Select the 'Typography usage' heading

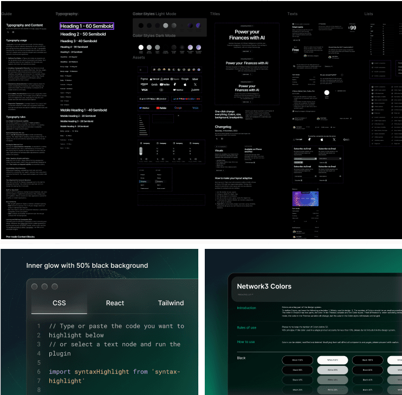[x=16, y=40]
